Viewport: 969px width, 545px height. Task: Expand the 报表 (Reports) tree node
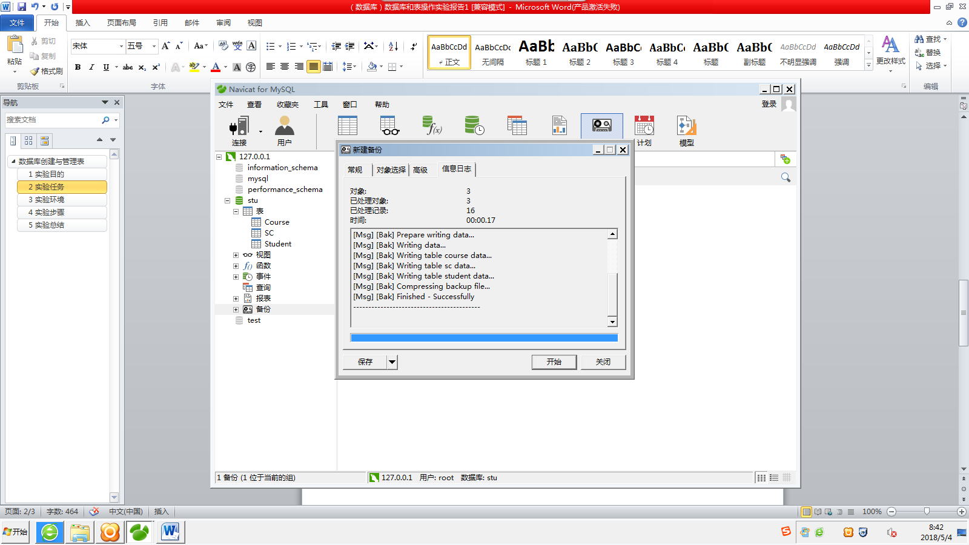click(x=236, y=299)
